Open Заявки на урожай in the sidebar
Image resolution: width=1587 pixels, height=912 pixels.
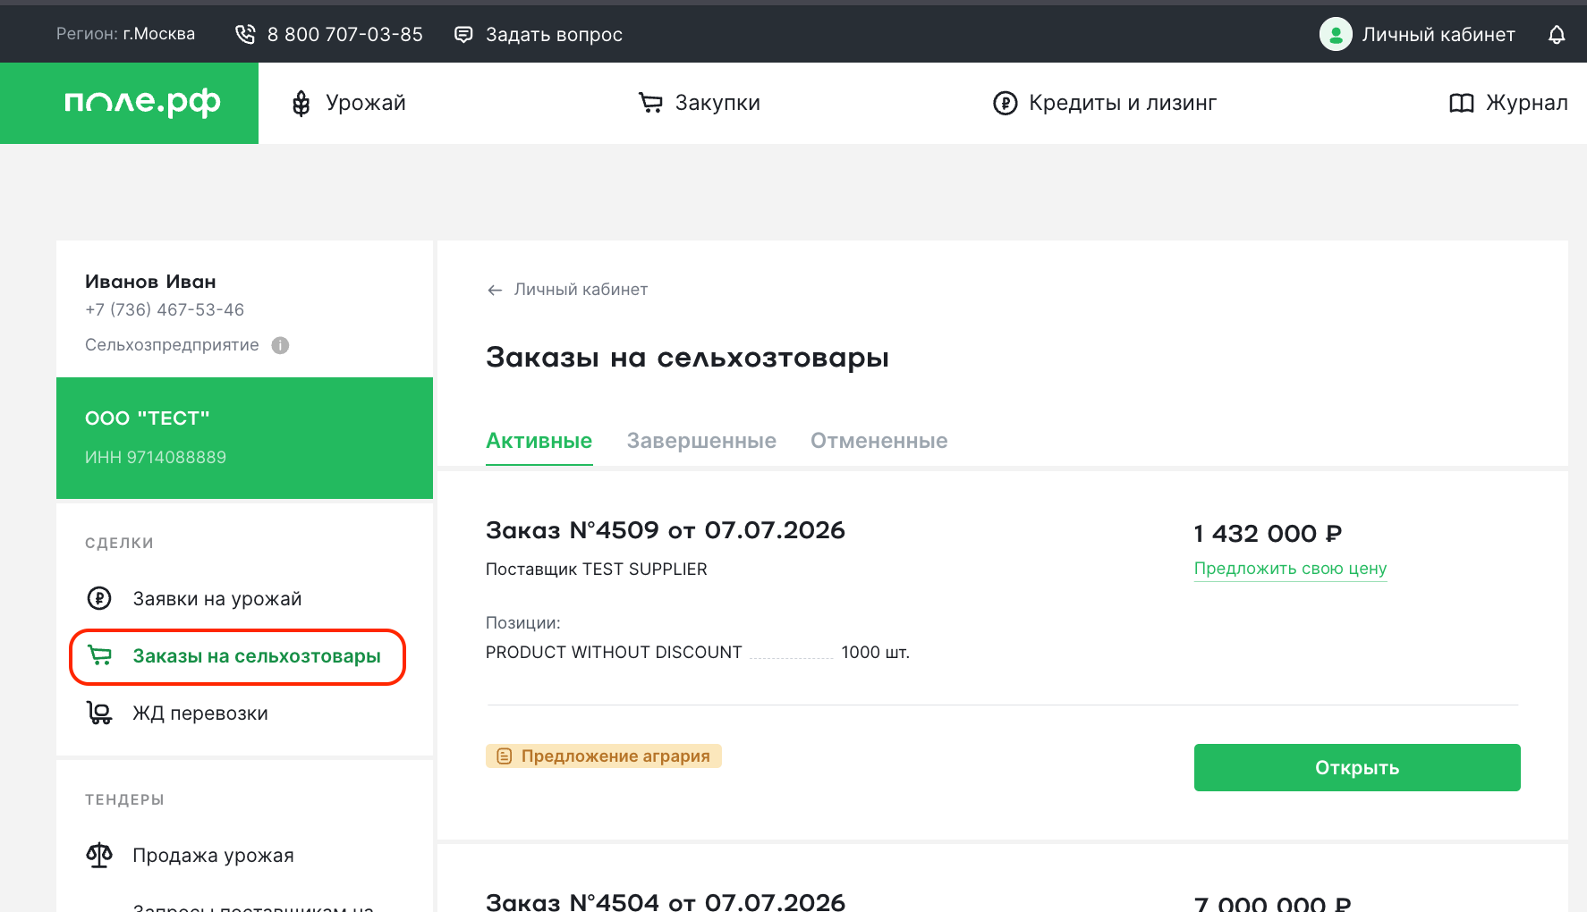click(x=217, y=599)
